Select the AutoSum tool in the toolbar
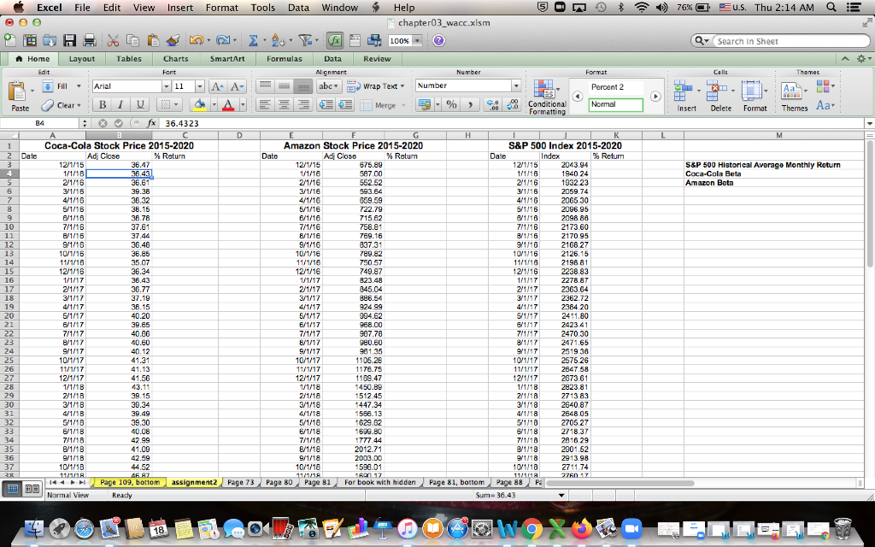This screenshot has height=547, width=875. click(x=255, y=40)
